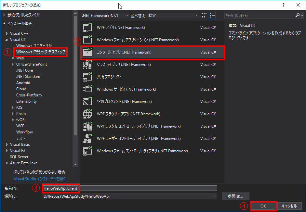Select the SQL Server category

19,157
